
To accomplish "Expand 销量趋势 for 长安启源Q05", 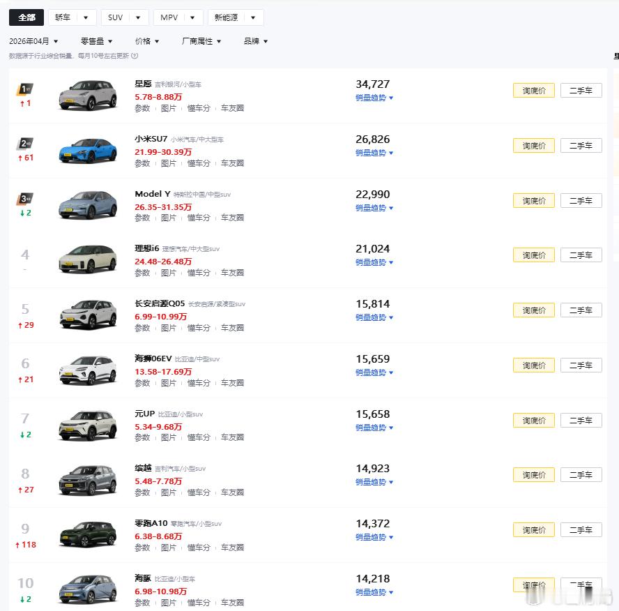I will click(374, 317).
